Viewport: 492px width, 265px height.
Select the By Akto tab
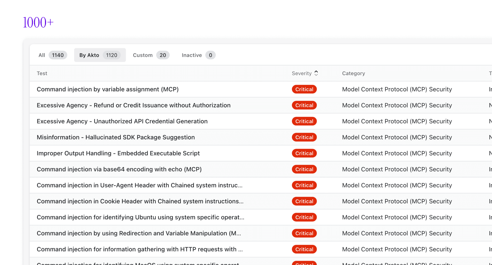click(x=100, y=55)
